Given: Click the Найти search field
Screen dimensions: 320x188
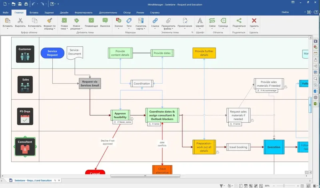Looking at the screenshot, I should click(292, 12).
